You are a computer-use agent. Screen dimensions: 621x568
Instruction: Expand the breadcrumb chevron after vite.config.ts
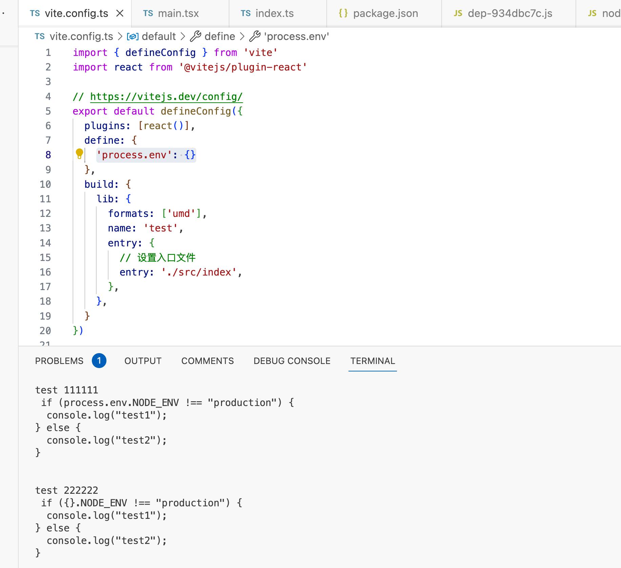pos(120,36)
